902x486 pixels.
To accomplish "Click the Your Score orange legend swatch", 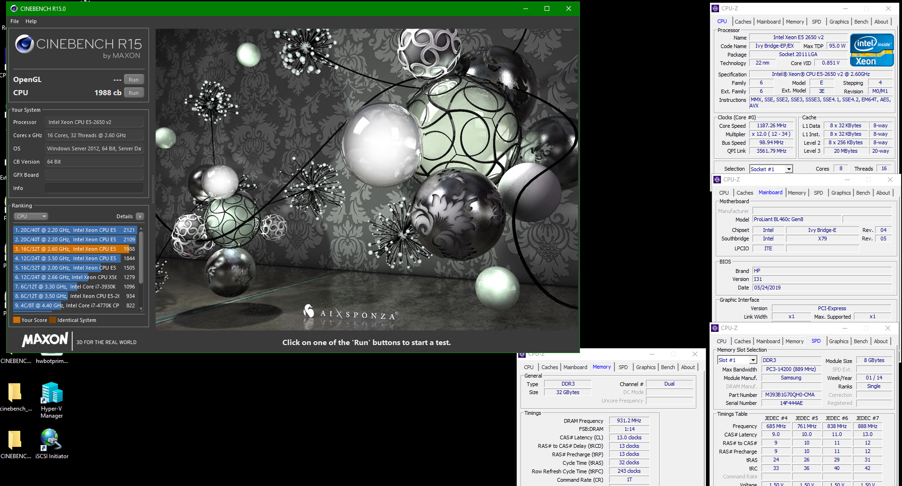I will (x=17, y=320).
